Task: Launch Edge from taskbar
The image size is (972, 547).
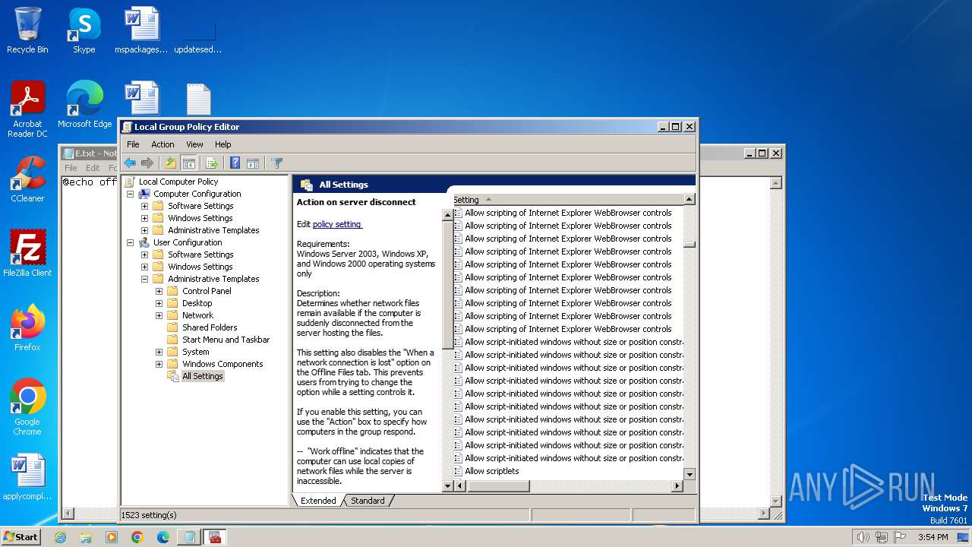Action: point(163,537)
